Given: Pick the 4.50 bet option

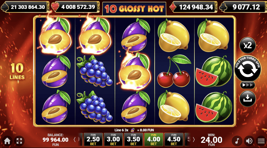Looking at the screenshot, I should [174, 139].
